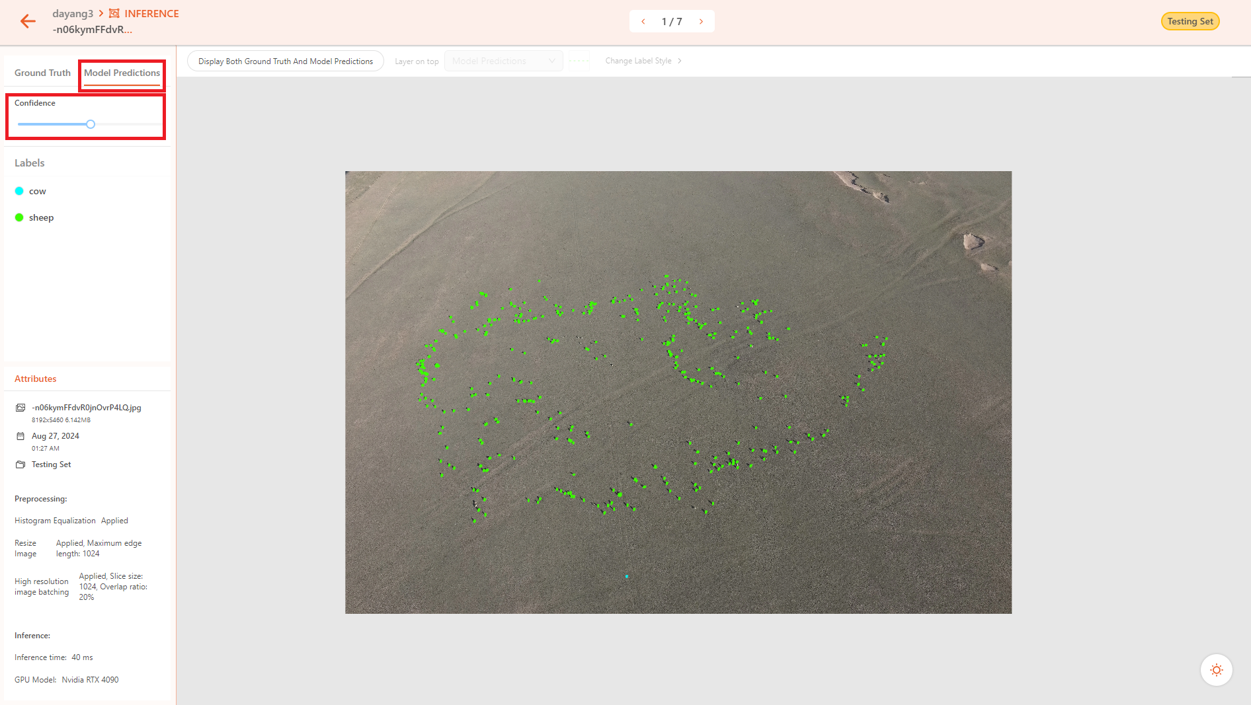Switch to the Model Predictions tab

[122, 73]
